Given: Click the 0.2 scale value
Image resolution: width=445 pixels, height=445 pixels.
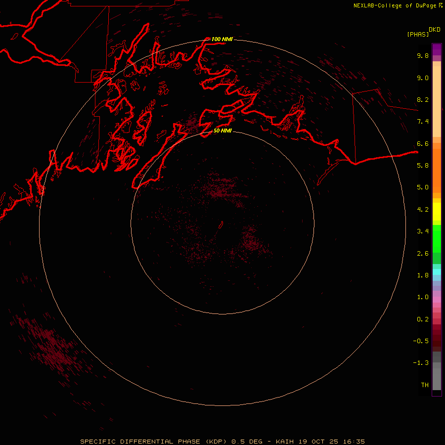Looking at the screenshot, I should click(x=423, y=319).
